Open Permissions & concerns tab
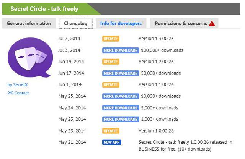The width and height of the screenshot is (245, 159). tap(184, 23)
